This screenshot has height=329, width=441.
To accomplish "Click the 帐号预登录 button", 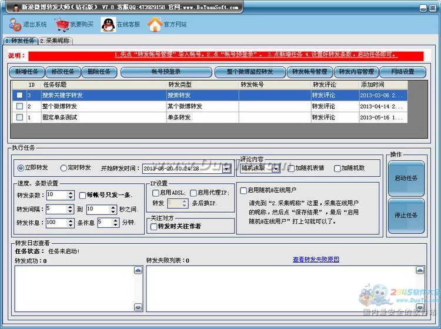I will click(x=166, y=72).
